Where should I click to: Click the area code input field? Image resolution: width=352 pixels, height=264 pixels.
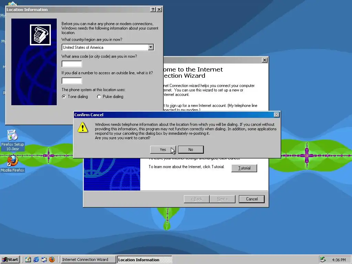[x=71, y=64]
